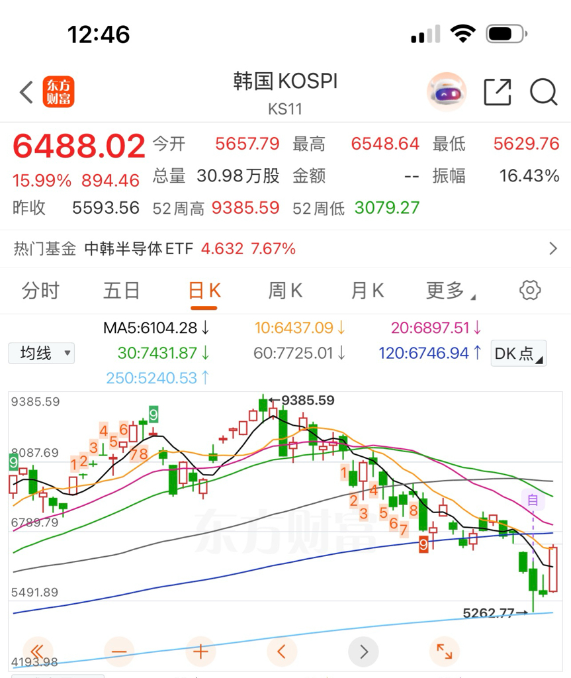Move chart right with arrow button
This screenshot has width=571, height=678.
tap(363, 652)
